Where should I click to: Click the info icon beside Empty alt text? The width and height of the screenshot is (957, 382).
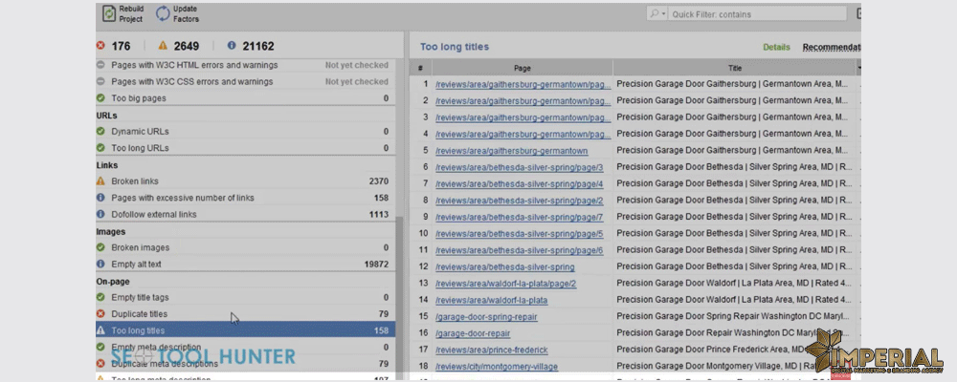[100, 264]
